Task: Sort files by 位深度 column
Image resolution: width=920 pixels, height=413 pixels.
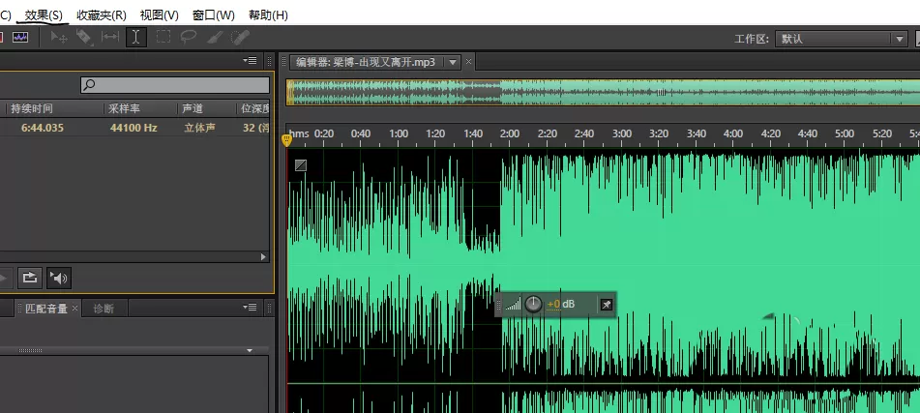Action: (255, 108)
